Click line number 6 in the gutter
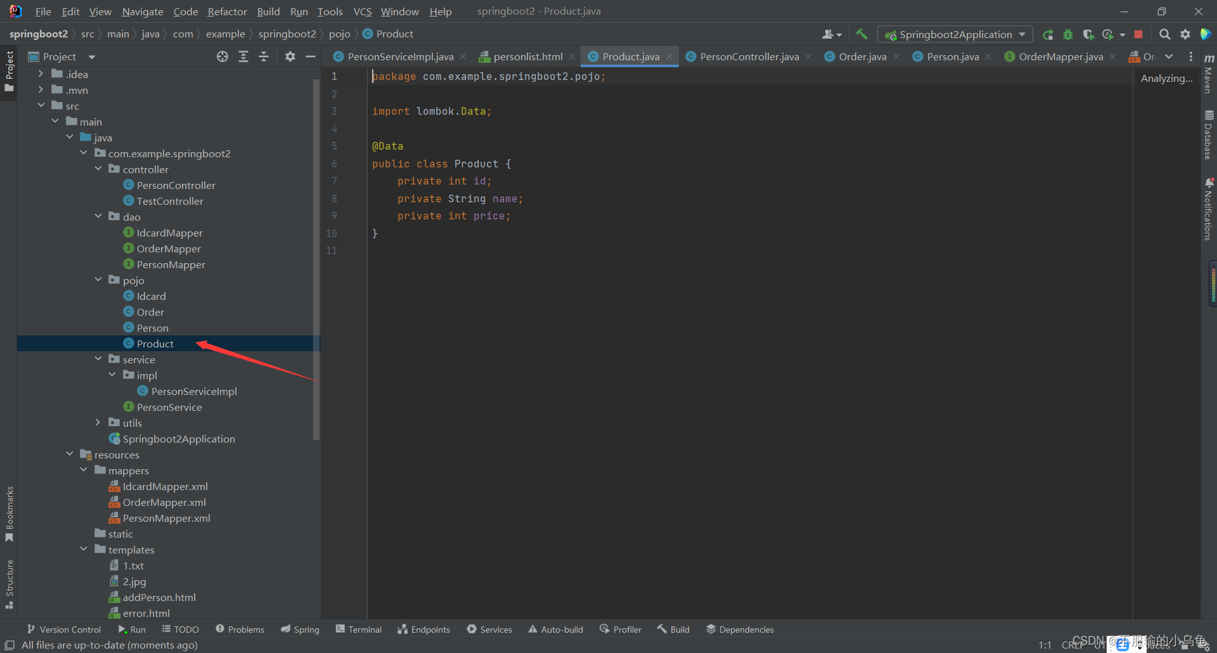The image size is (1217, 653). coord(334,164)
